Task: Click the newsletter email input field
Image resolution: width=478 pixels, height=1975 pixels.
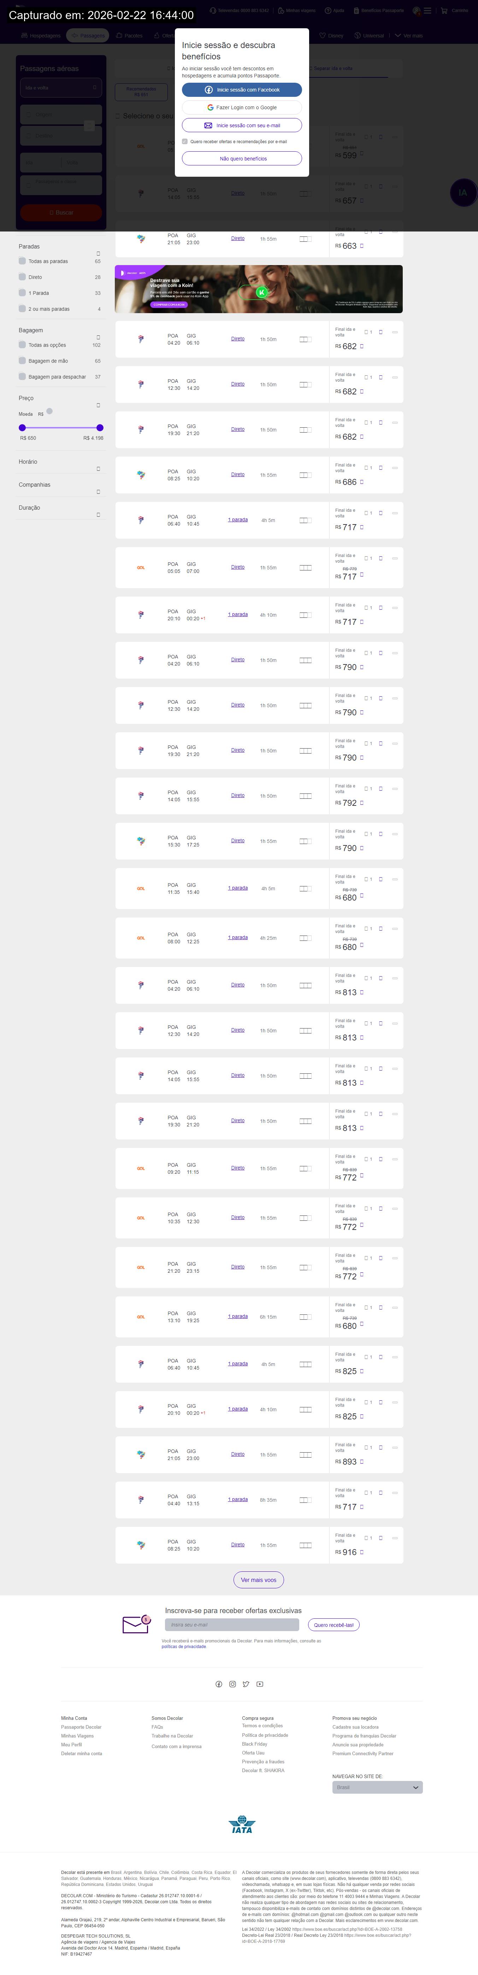Action: click(x=231, y=1625)
